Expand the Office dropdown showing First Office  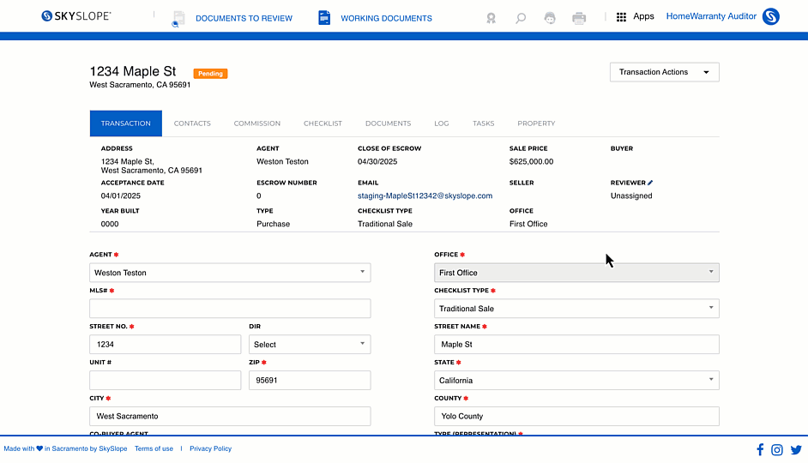click(x=576, y=273)
